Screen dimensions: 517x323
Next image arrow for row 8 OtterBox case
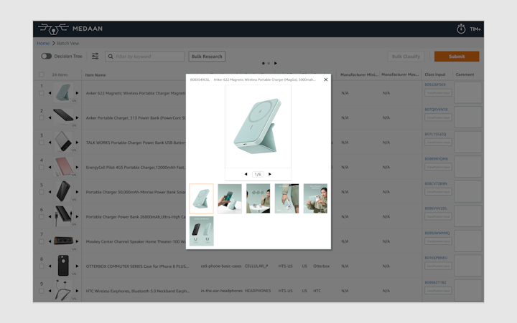coord(77,266)
